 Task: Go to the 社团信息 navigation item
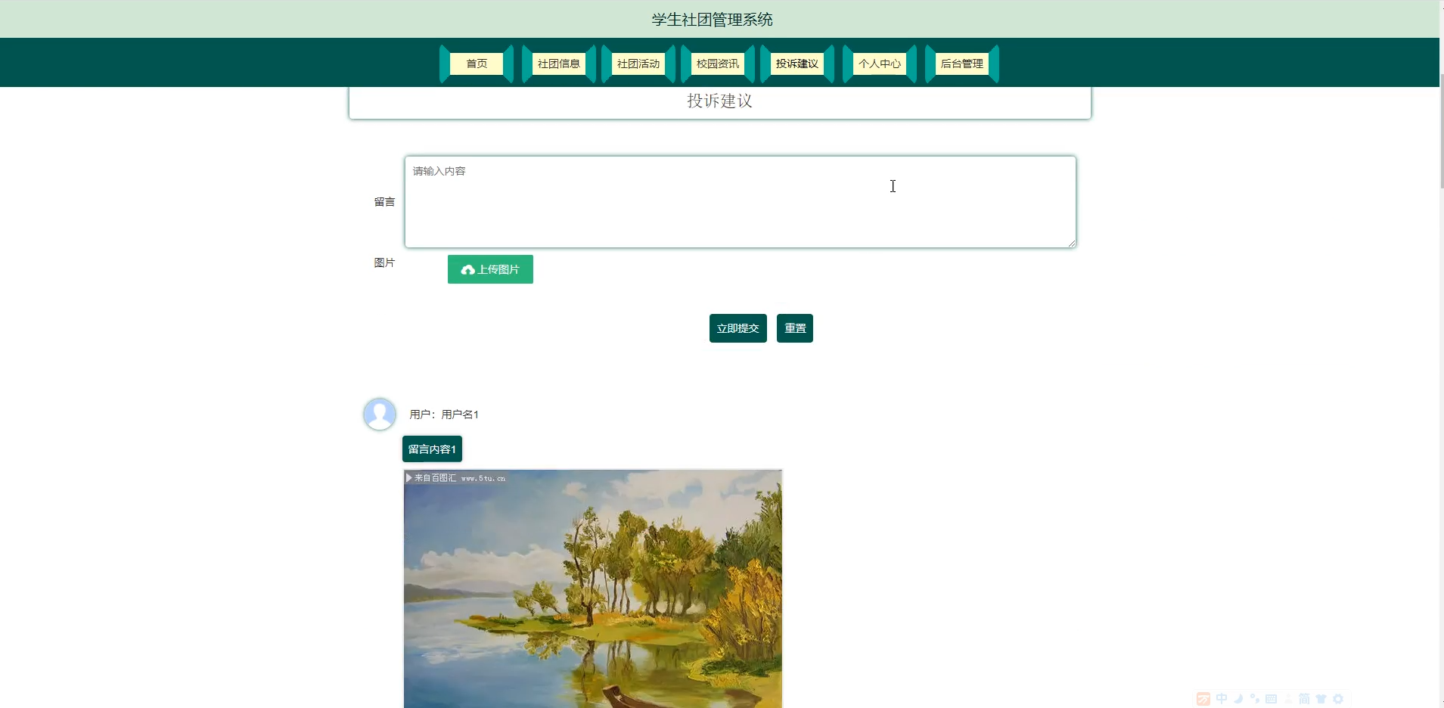tap(558, 64)
